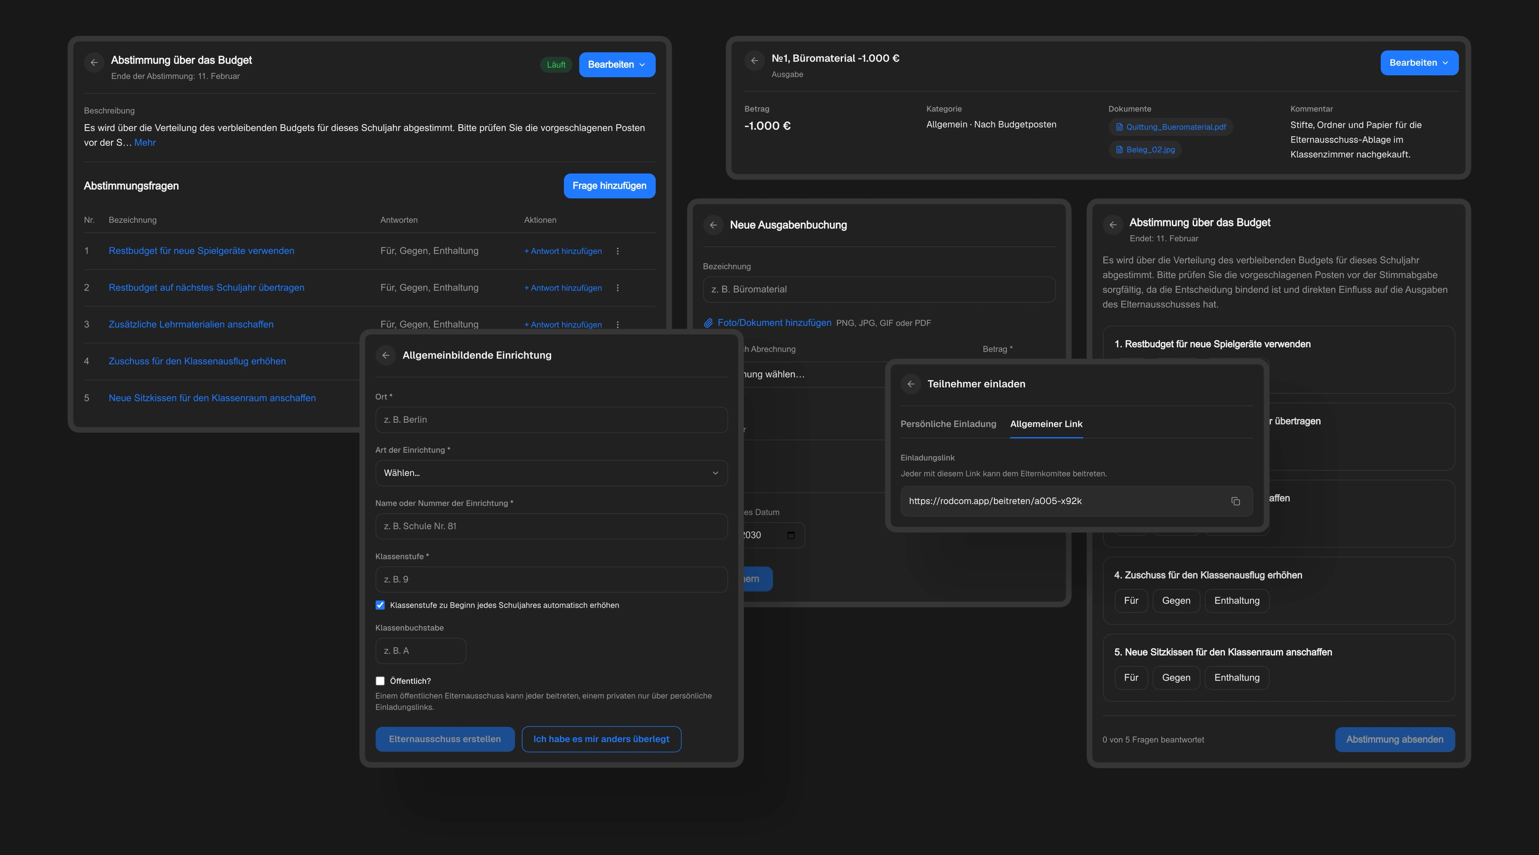Click back arrow in Neue Ausgabenbuchung panel

coord(713,225)
